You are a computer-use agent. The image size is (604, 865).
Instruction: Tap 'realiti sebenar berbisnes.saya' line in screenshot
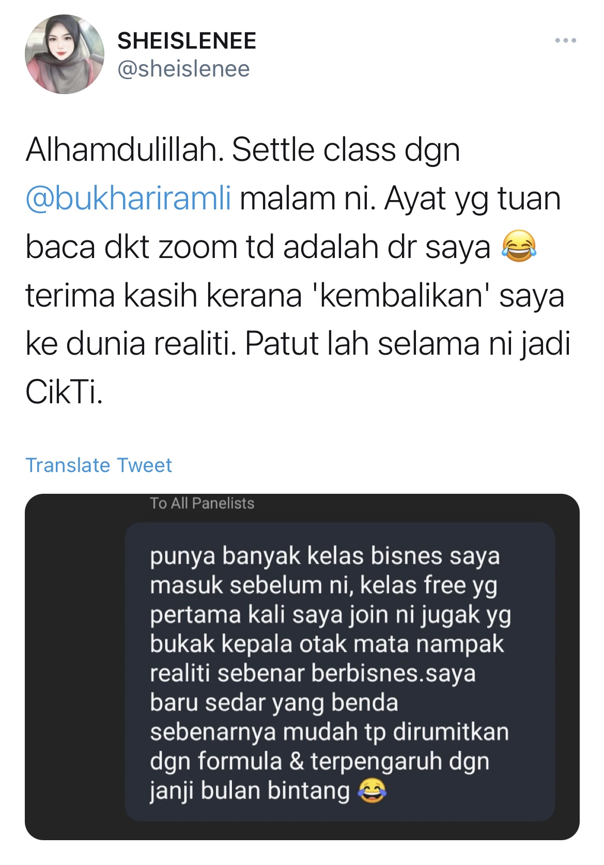tap(313, 673)
